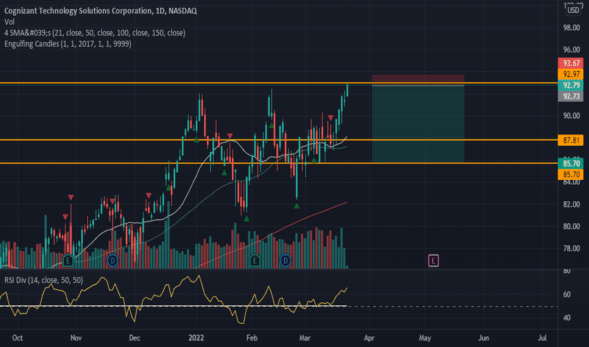Screen dimensions: 589x347
Task: Click the 98.00 price scale value
Action: (x=571, y=27)
